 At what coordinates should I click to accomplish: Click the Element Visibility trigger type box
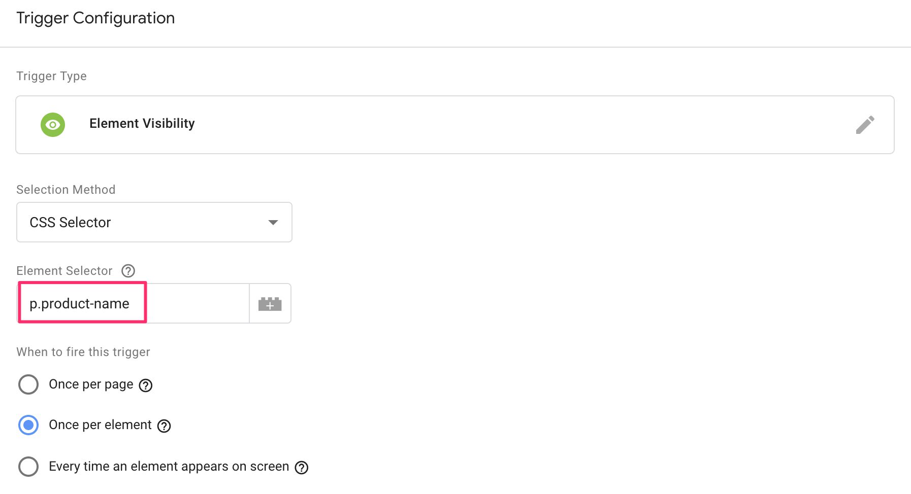[455, 125]
